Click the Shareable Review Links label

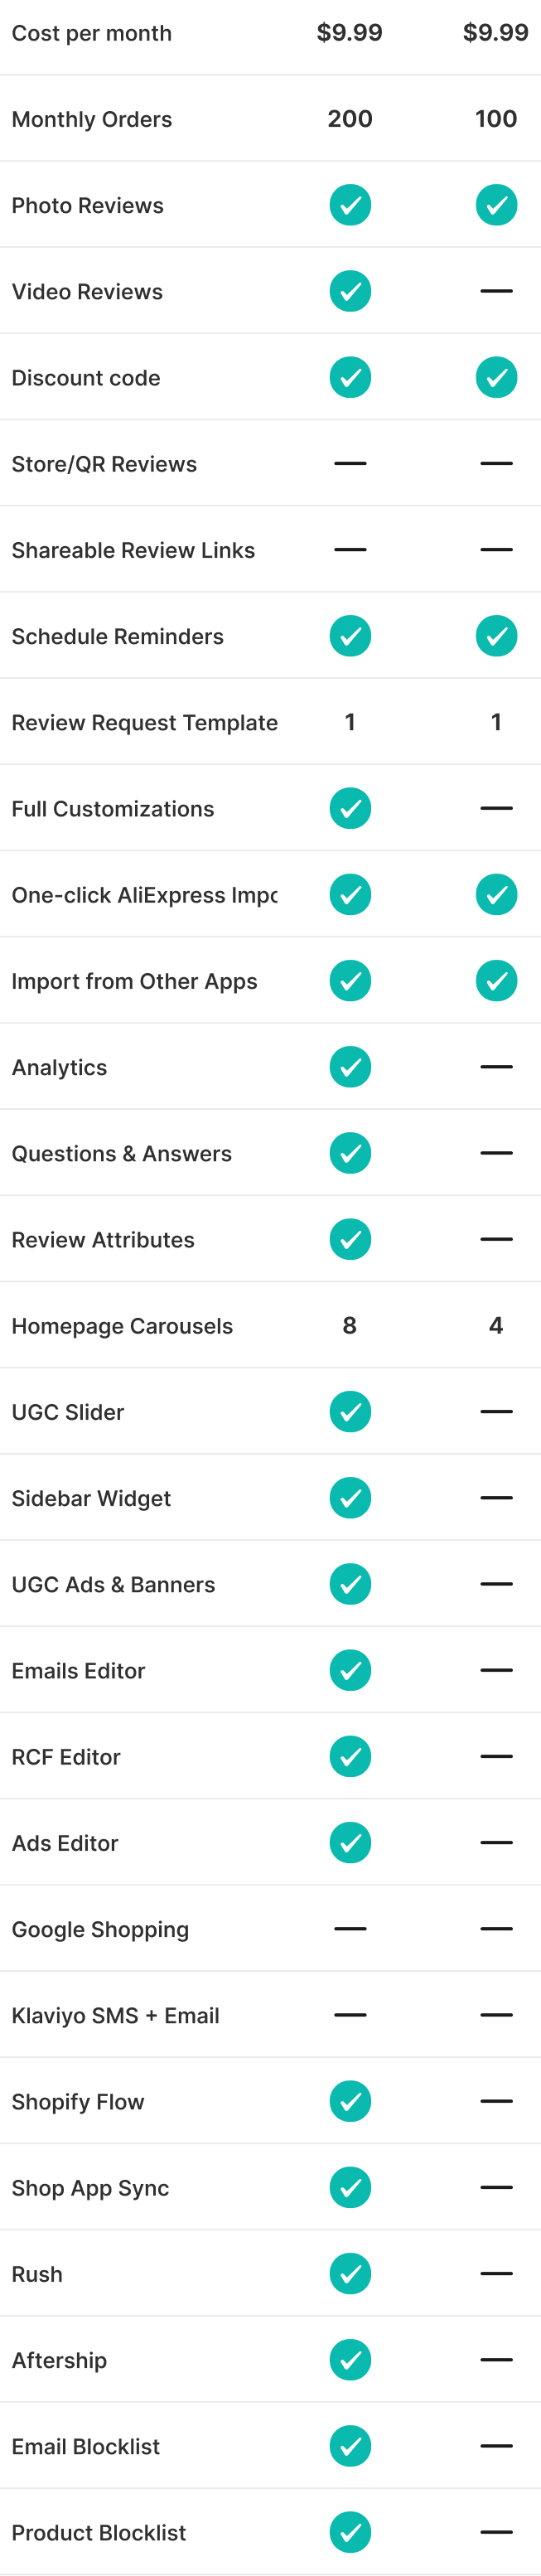pyautogui.click(x=133, y=550)
